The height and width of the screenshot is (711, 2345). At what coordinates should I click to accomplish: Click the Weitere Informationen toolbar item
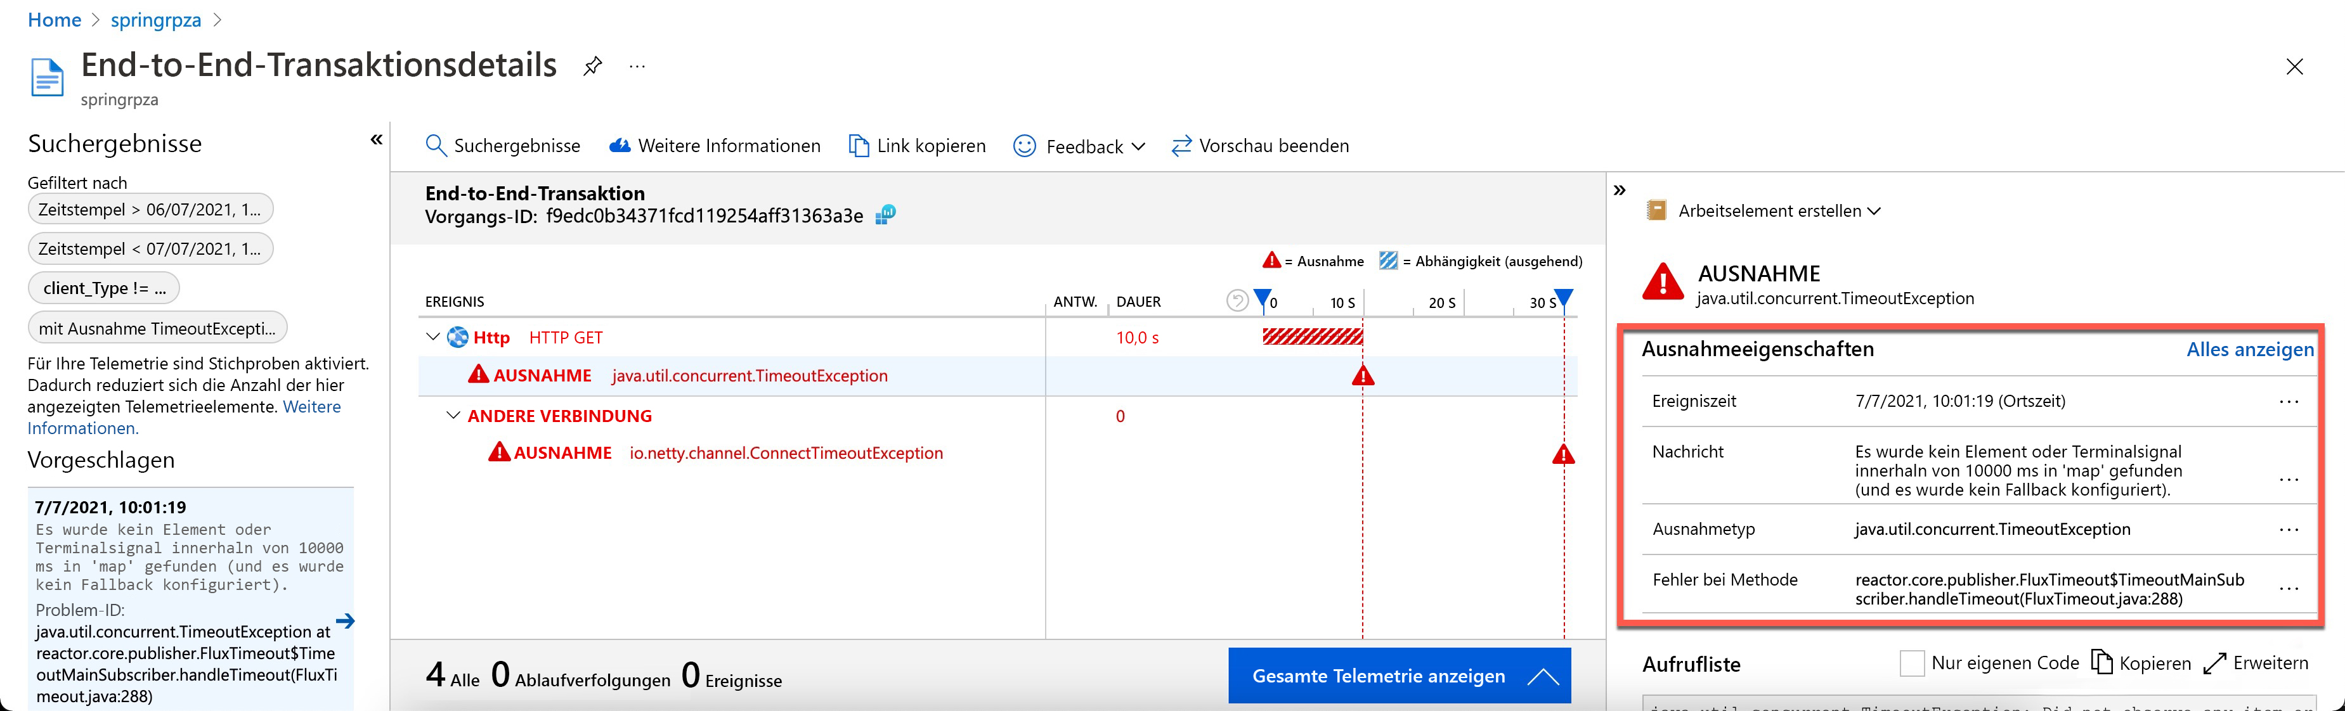pyautogui.click(x=715, y=146)
